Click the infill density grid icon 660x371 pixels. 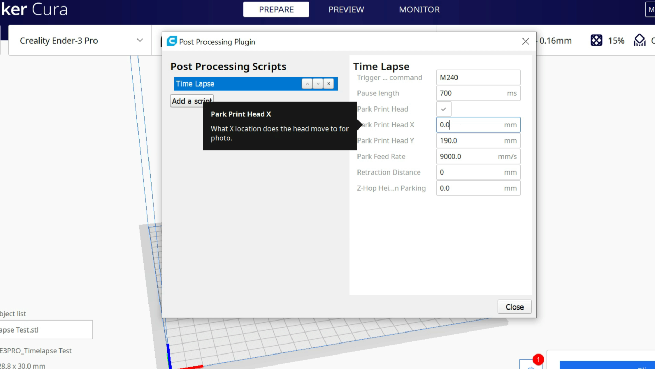point(596,41)
